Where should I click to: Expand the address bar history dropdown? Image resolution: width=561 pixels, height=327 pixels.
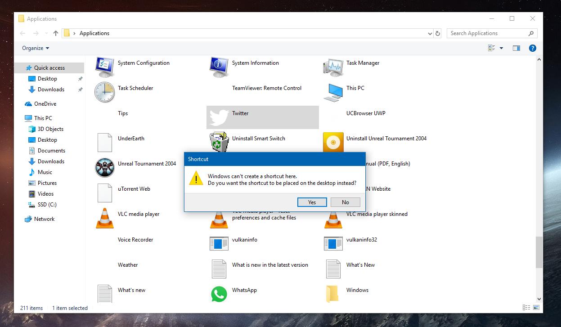[x=430, y=33]
